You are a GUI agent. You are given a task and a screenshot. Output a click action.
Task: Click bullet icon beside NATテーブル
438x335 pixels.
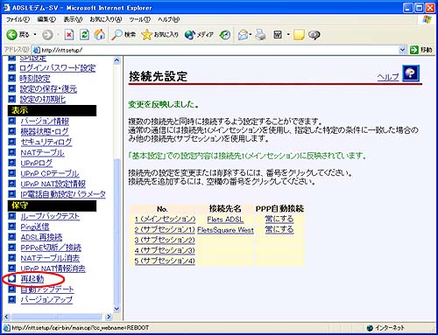tap(11, 152)
